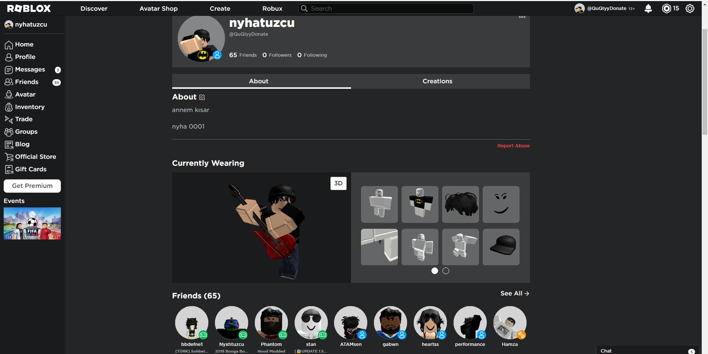Viewport: 708px width, 354px height.
Task: Open the Groups sidebar icon
Action: pos(9,132)
